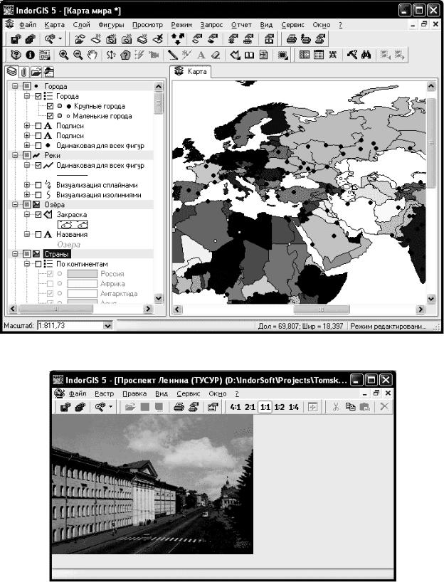
Task: Click the 2:1 zoom button in raster window
Action: point(250,407)
